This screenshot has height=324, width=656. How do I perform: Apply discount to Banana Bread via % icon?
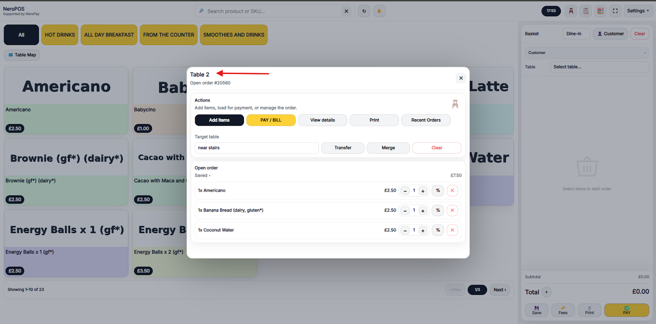438,210
